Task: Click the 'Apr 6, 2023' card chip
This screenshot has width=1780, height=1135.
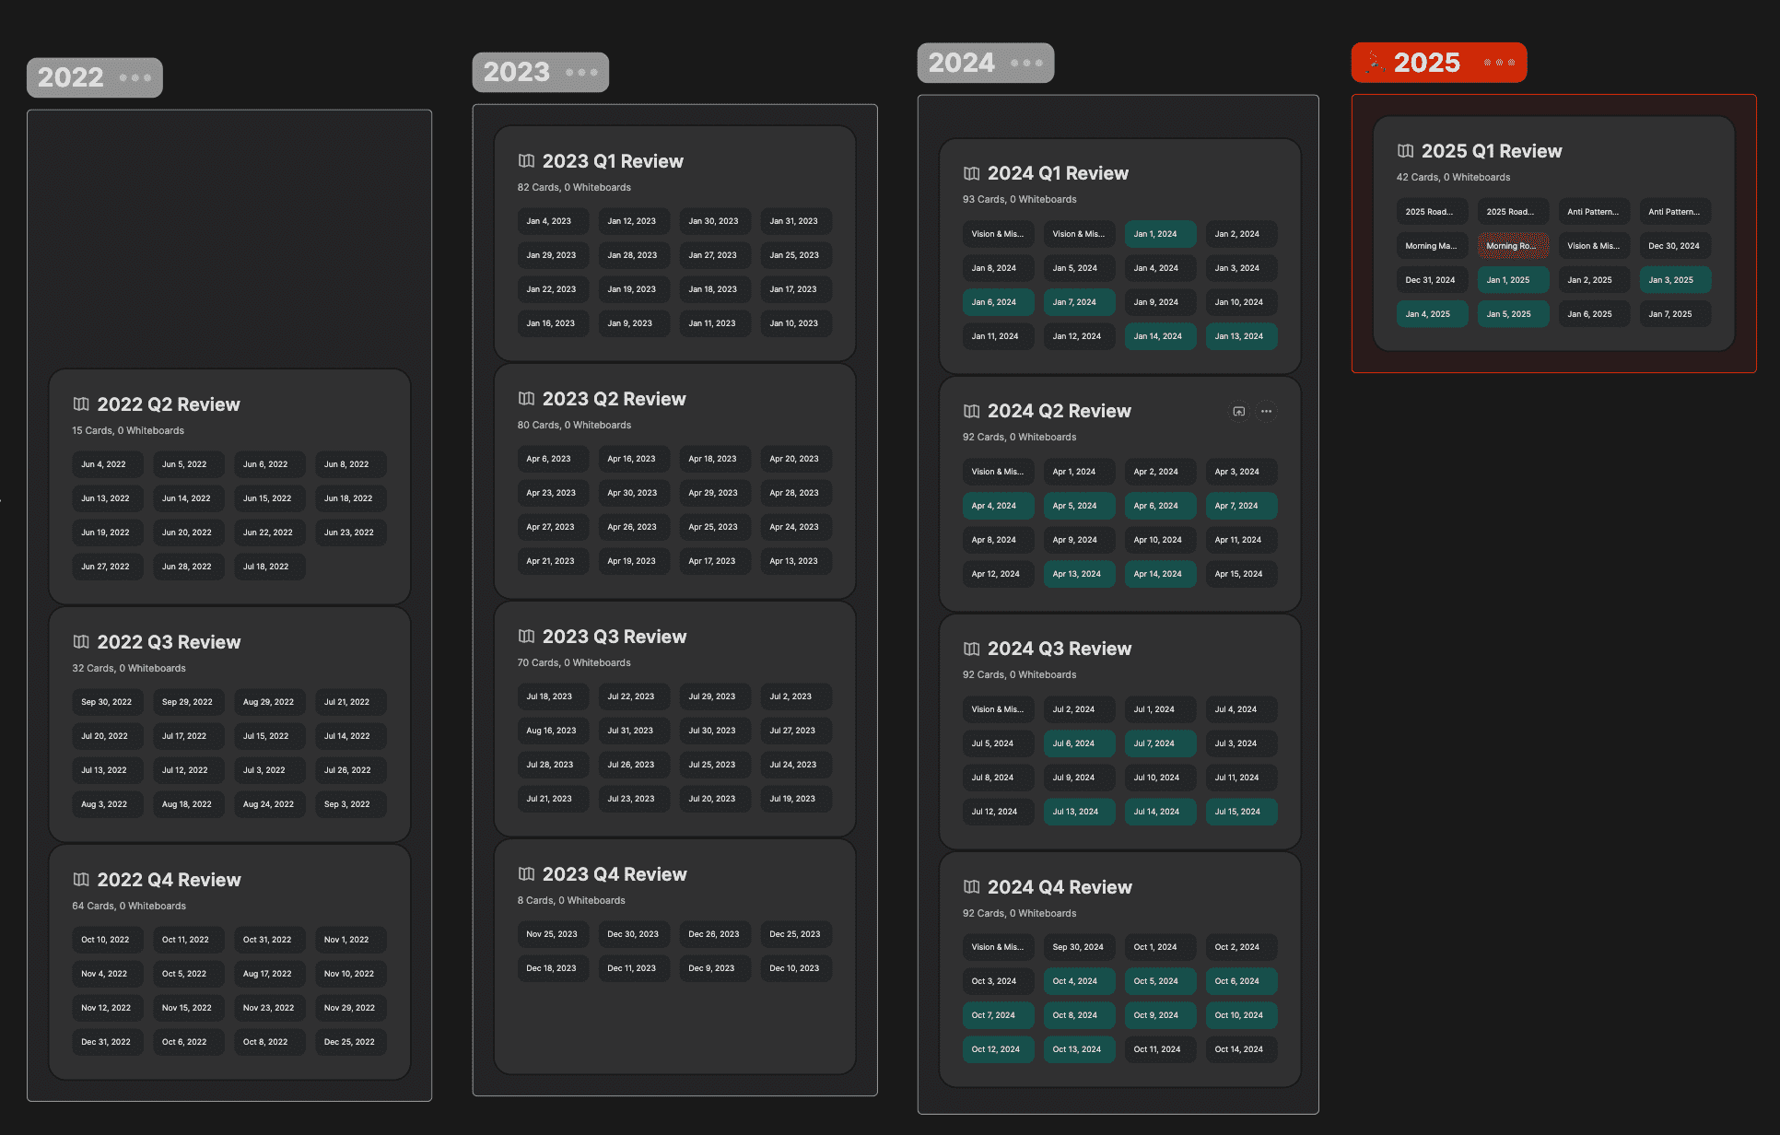Action: [x=553, y=459]
